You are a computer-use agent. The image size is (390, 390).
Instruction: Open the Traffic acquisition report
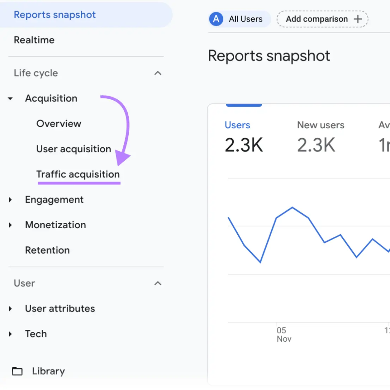(x=78, y=174)
